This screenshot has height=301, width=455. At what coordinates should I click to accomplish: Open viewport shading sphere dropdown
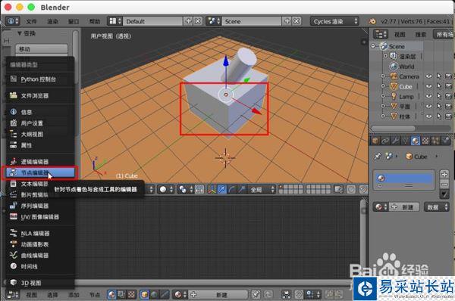pyautogui.click(x=166, y=190)
